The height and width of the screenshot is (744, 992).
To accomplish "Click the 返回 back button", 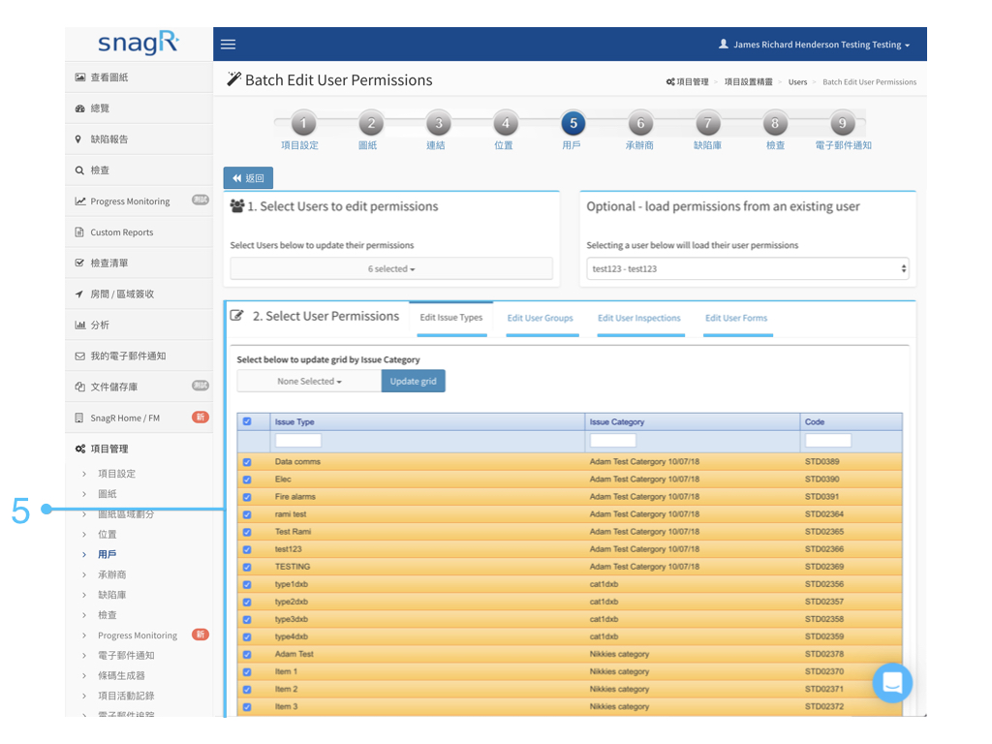I will (x=248, y=178).
